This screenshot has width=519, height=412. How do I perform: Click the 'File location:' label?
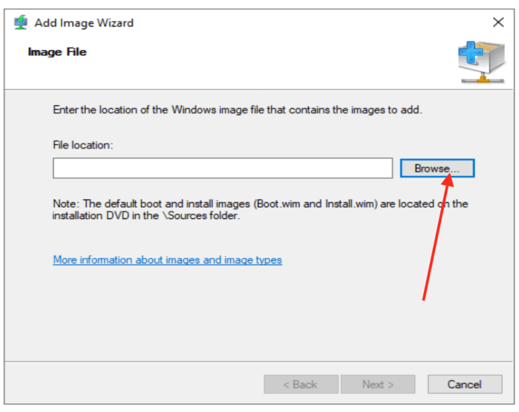83,145
